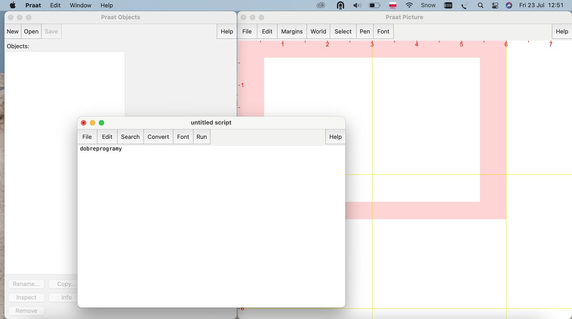Click the phone handset menu bar icon

click(x=465, y=5)
